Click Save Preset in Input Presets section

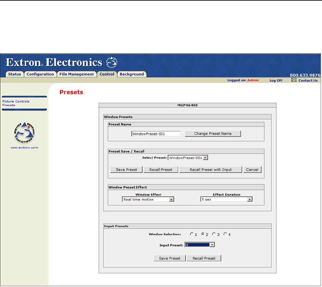[170, 258]
